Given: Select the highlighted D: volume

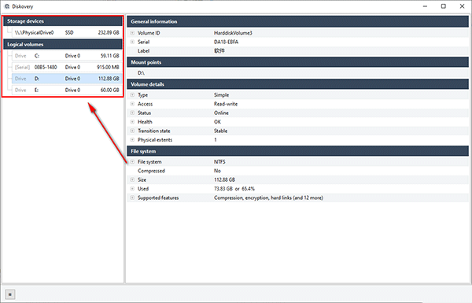Looking at the screenshot, I should (67, 79).
